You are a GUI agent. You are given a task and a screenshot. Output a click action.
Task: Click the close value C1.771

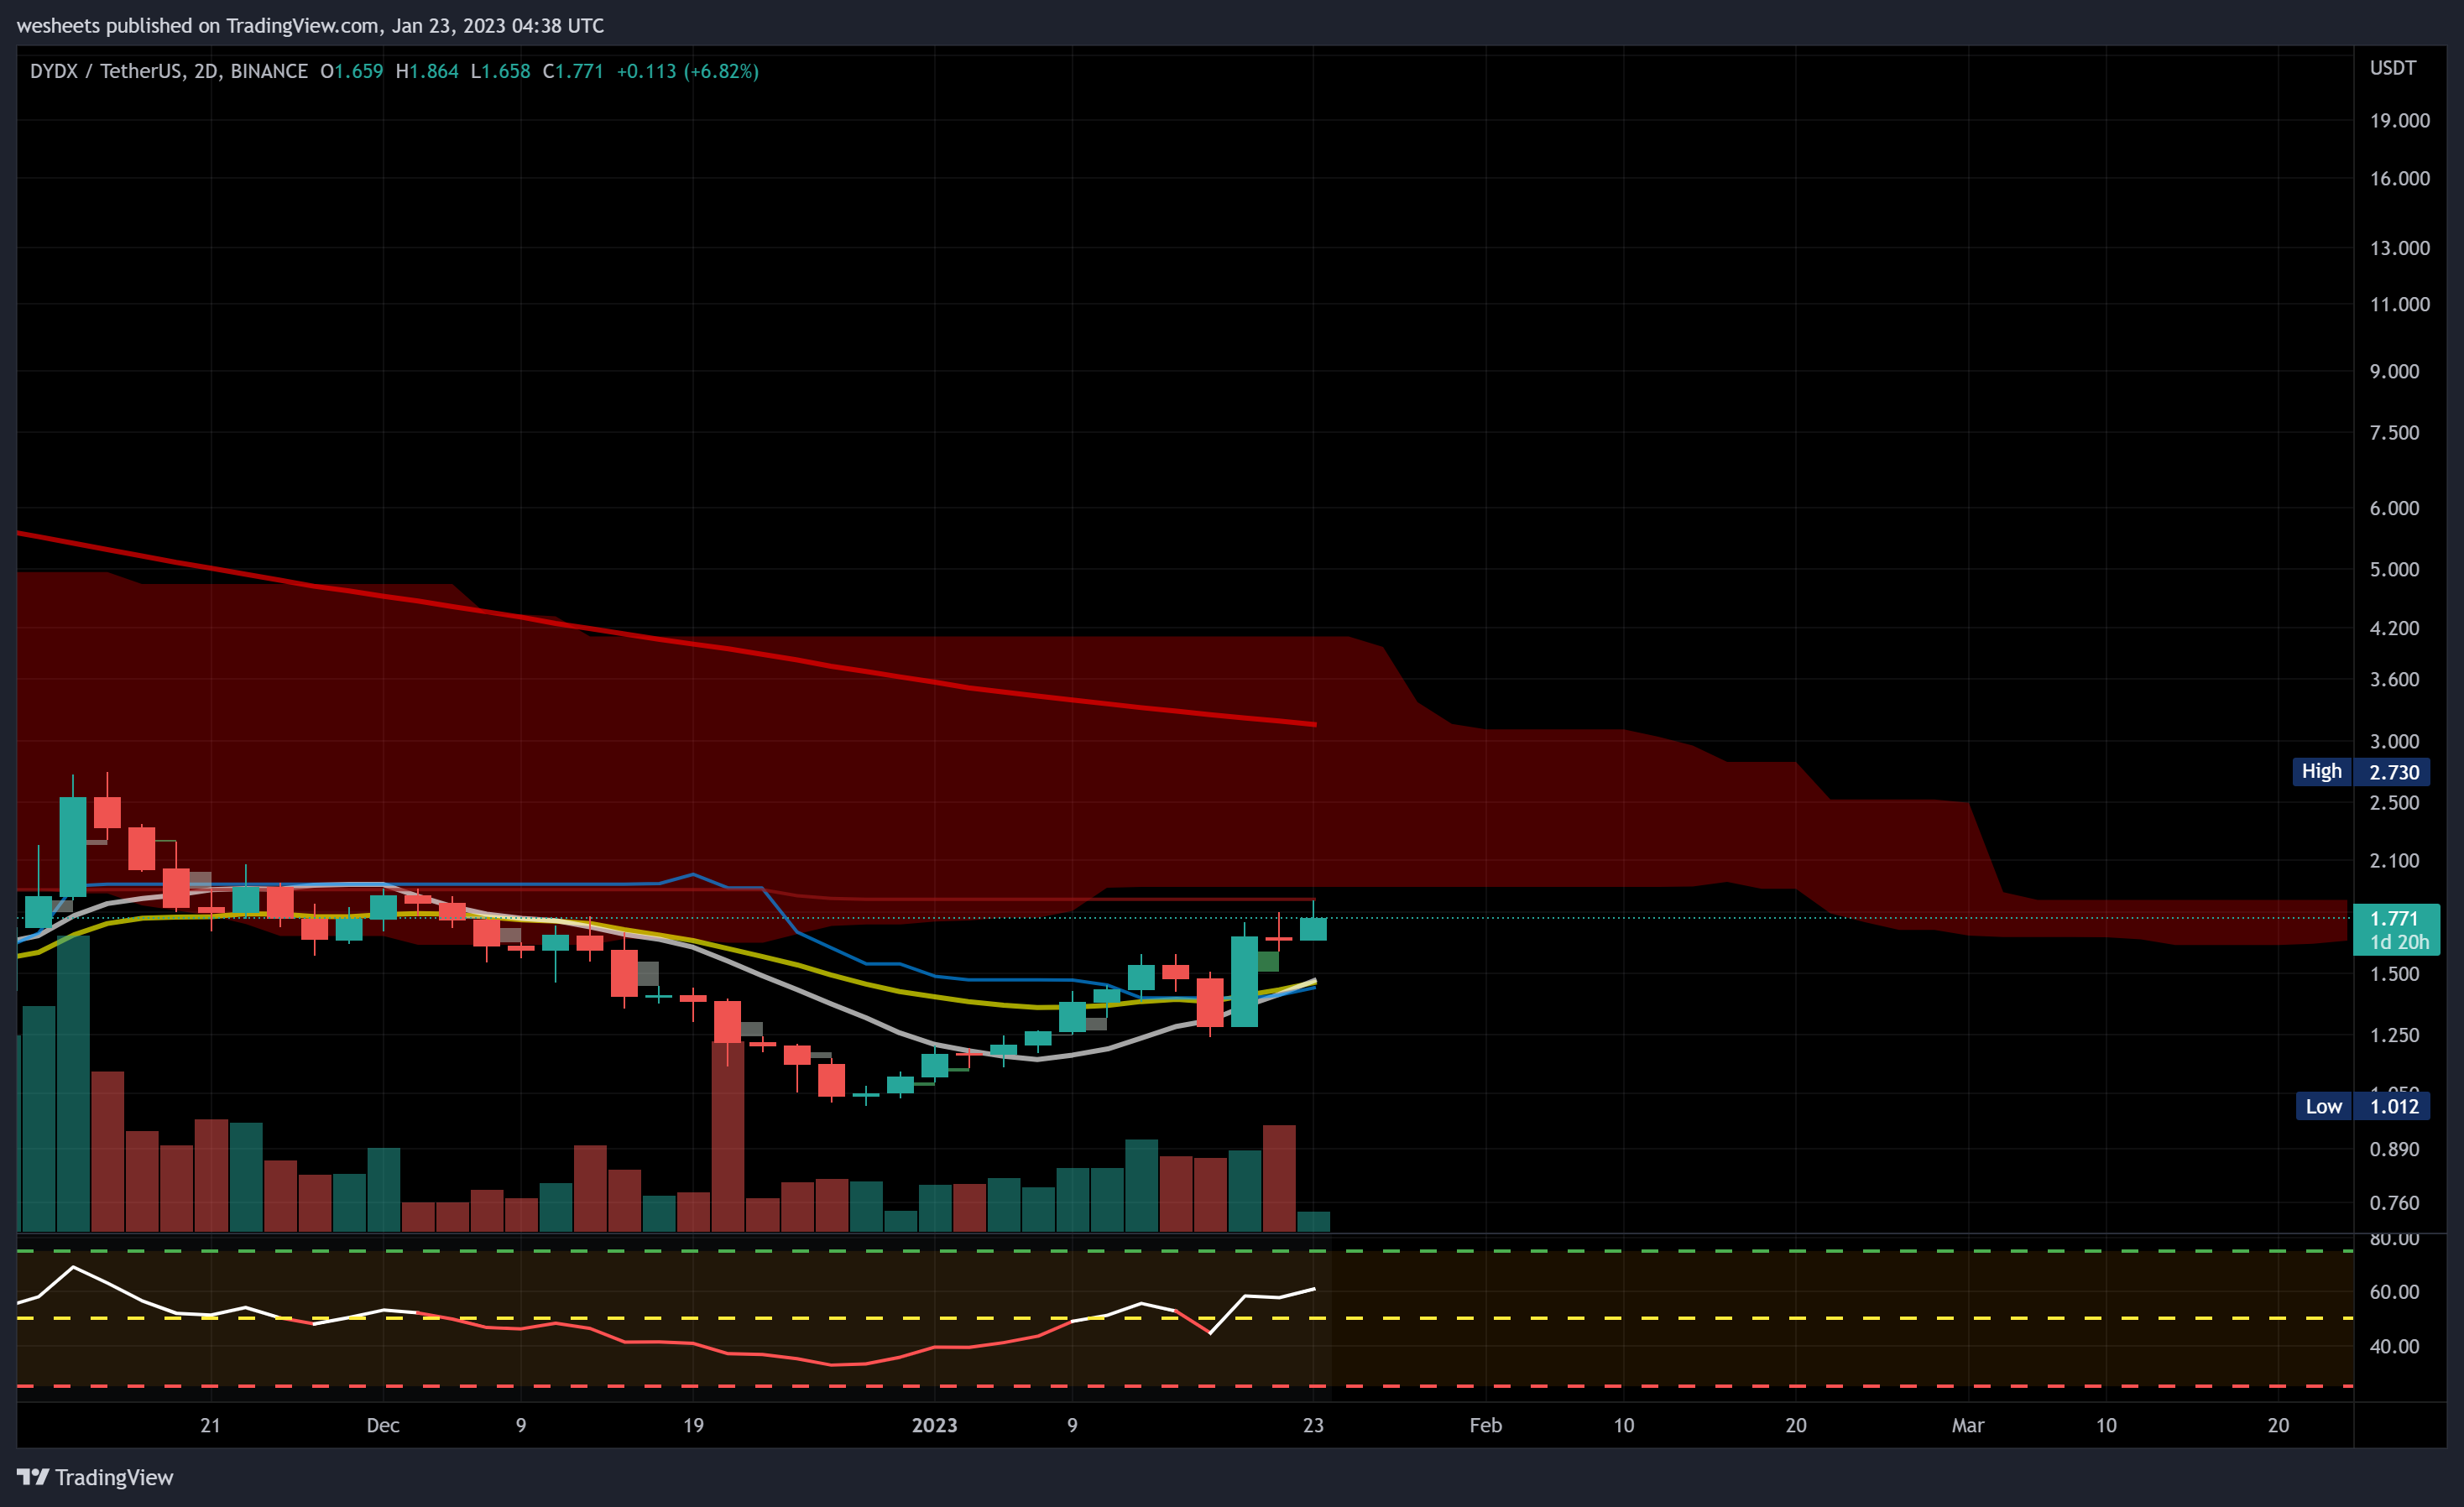pyautogui.click(x=573, y=71)
